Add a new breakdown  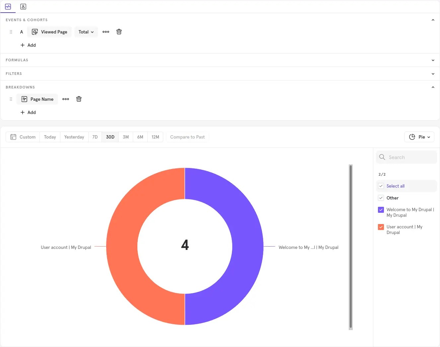(28, 112)
